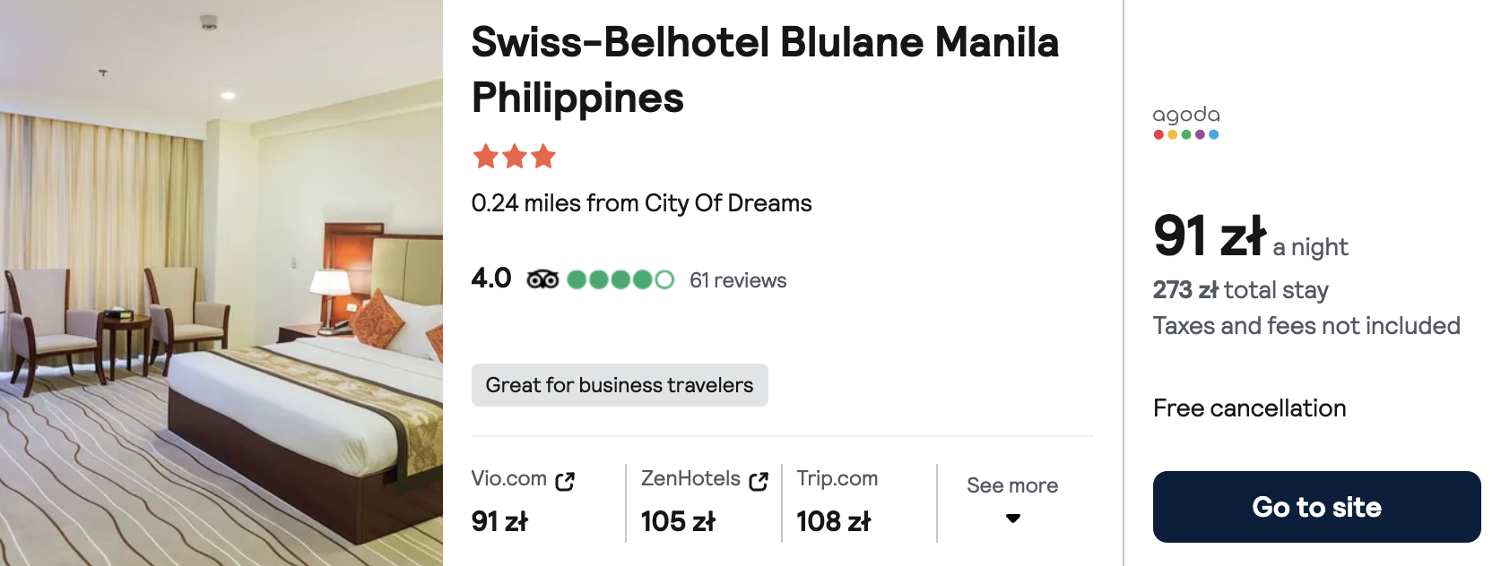Image resolution: width=1501 pixels, height=566 pixels.
Task: Click the Great for business travelers tag
Action: 620,385
